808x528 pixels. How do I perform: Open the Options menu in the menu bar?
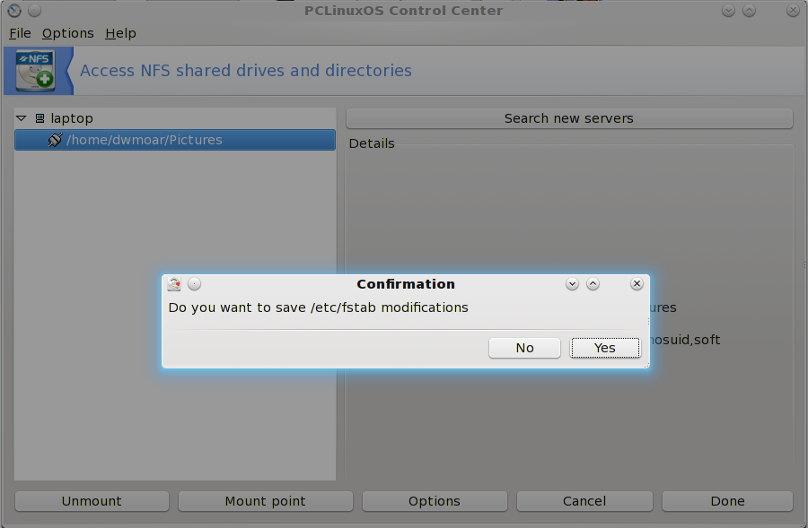pos(67,33)
